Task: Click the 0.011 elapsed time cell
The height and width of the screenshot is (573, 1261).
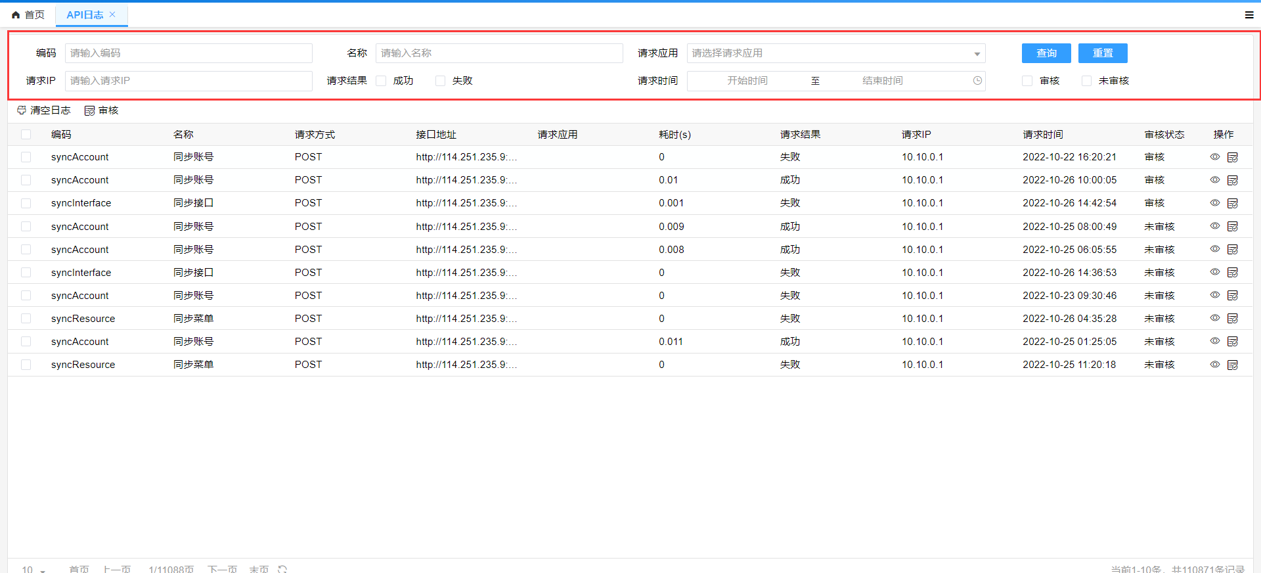Action: [x=671, y=342]
